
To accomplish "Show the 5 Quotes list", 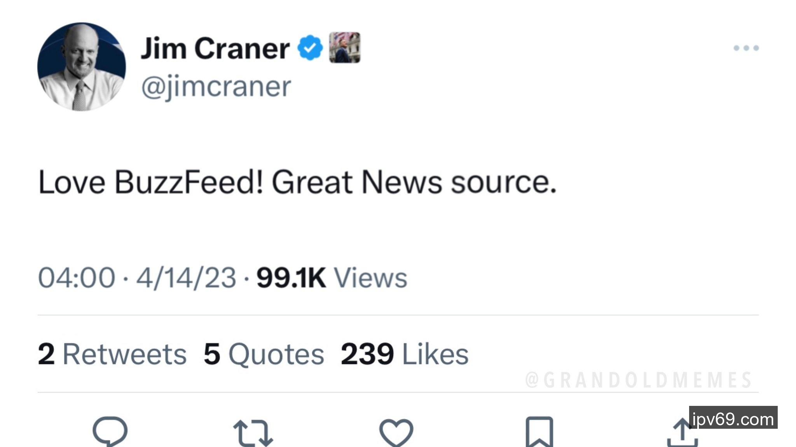I will [x=264, y=354].
